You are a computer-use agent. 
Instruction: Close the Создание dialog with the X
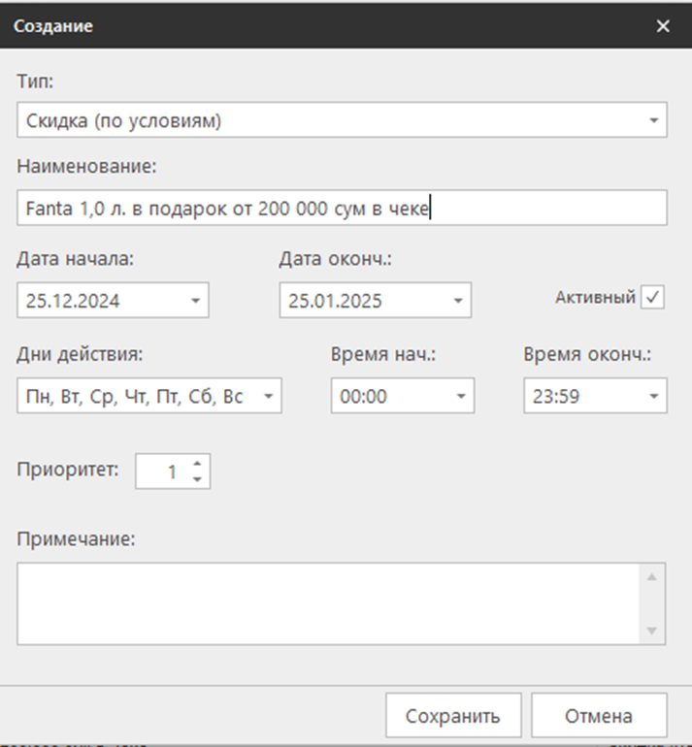pos(663,26)
